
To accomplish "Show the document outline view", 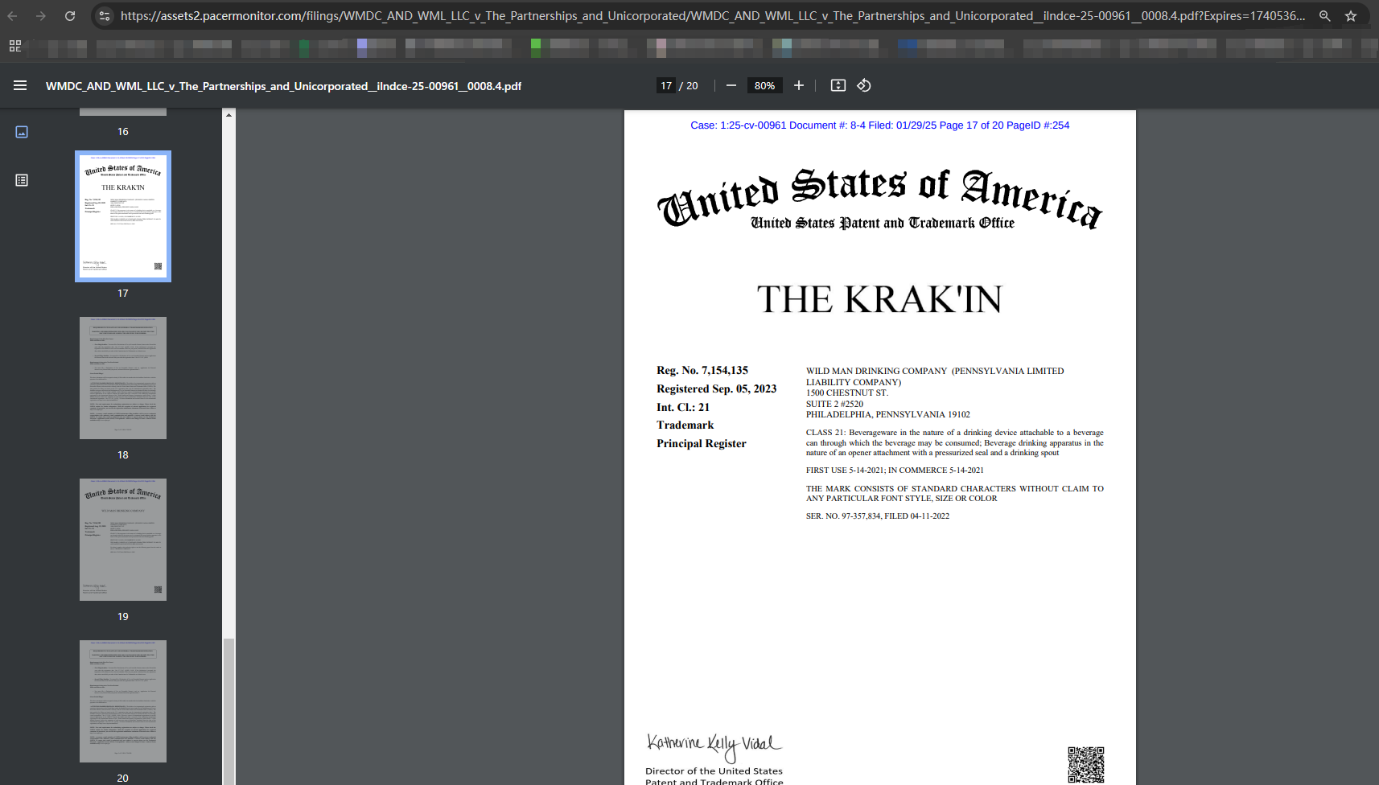I will [x=22, y=180].
